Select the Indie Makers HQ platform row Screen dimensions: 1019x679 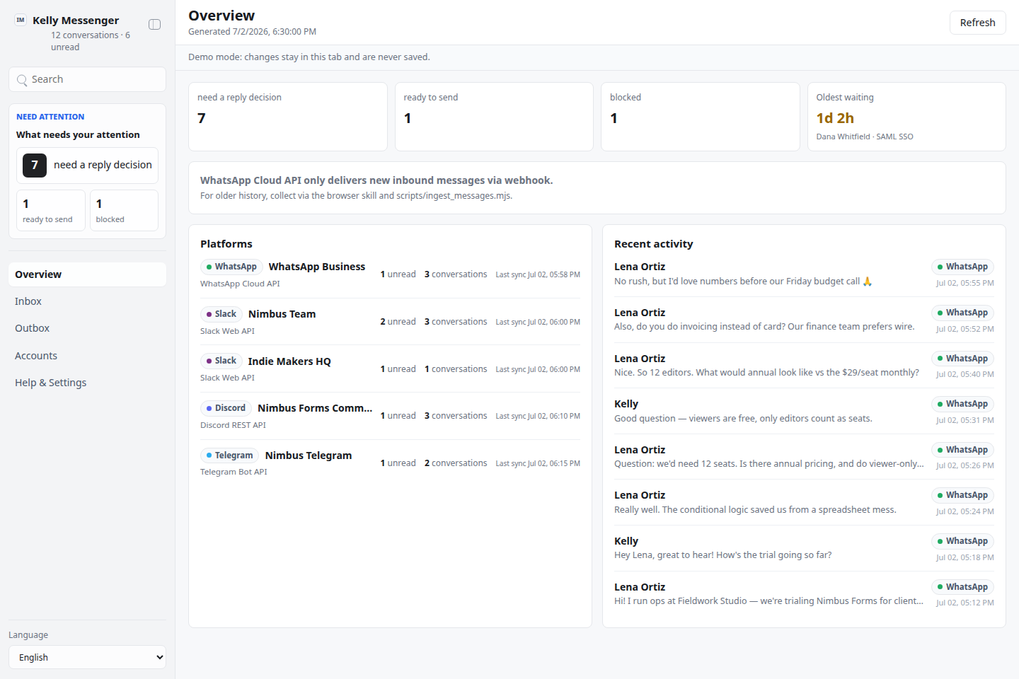(390, 368)
